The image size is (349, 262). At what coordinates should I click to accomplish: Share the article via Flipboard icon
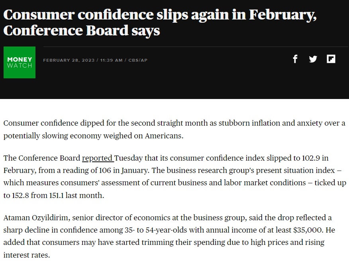coord(331,59)
